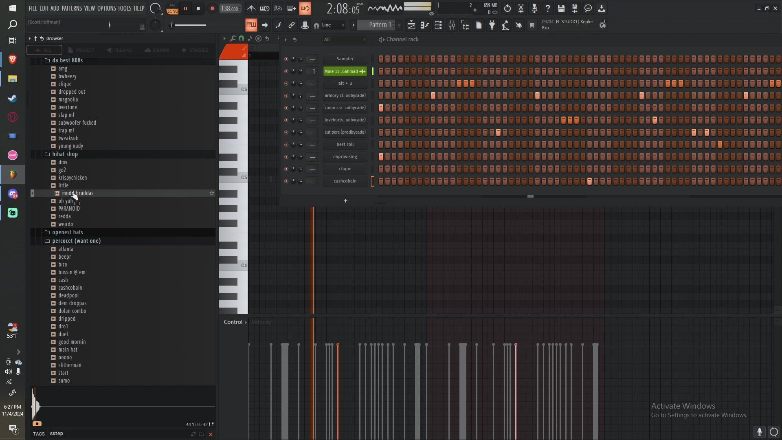The height and width of the screenshot is (440, 782).
Task: Open the shopping cart content library icon
Action: pyautogui.click(x=532, y=25)
